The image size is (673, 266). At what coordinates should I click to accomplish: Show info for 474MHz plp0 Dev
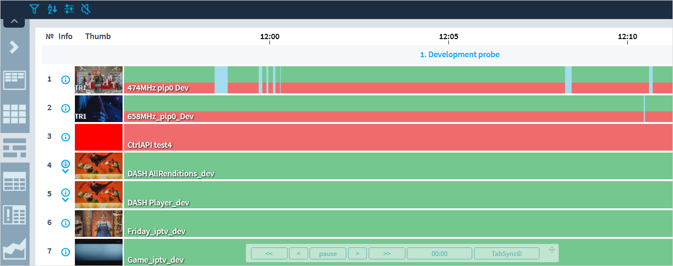66,80
